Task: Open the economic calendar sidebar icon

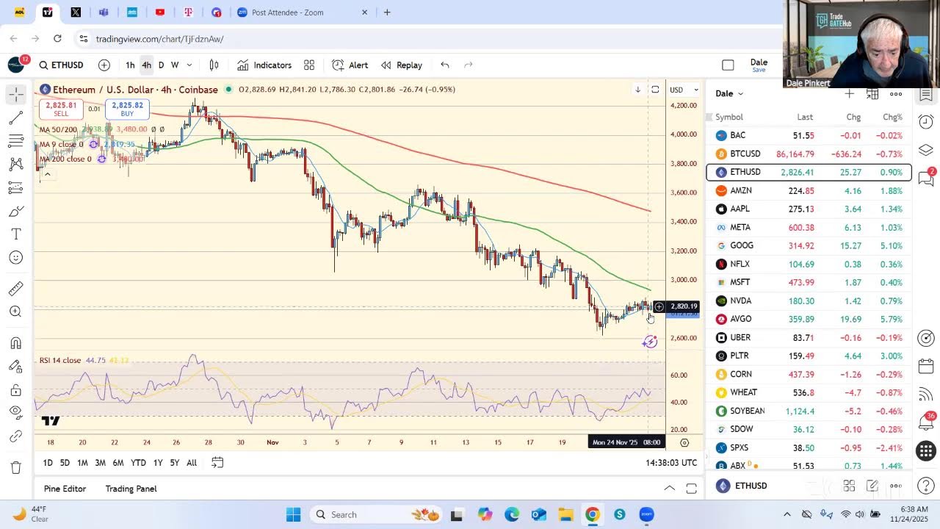Action: click(x=926, y=367)
